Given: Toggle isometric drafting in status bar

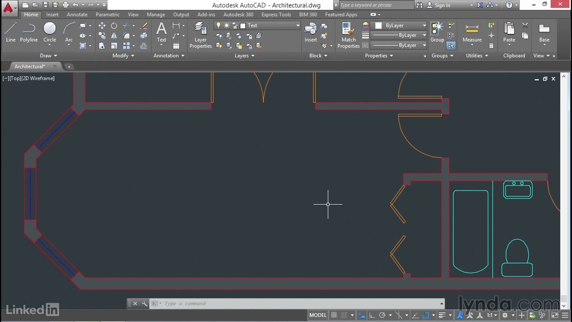Looking at the screenshot, I should pos(399,315).
